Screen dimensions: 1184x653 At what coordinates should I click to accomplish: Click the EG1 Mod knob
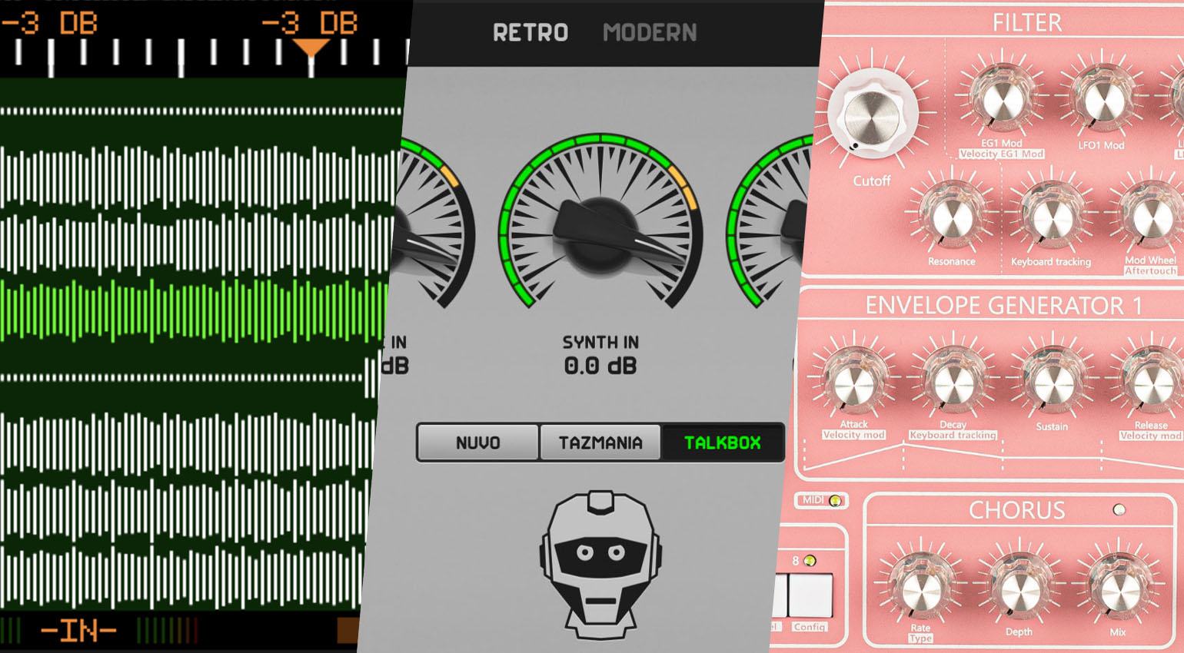click(x=1000, y=101)
